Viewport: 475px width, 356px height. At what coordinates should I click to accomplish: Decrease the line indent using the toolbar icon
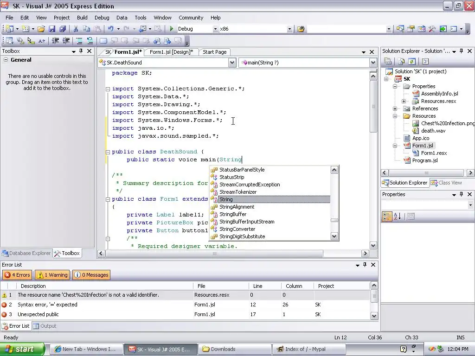[55, 41]
